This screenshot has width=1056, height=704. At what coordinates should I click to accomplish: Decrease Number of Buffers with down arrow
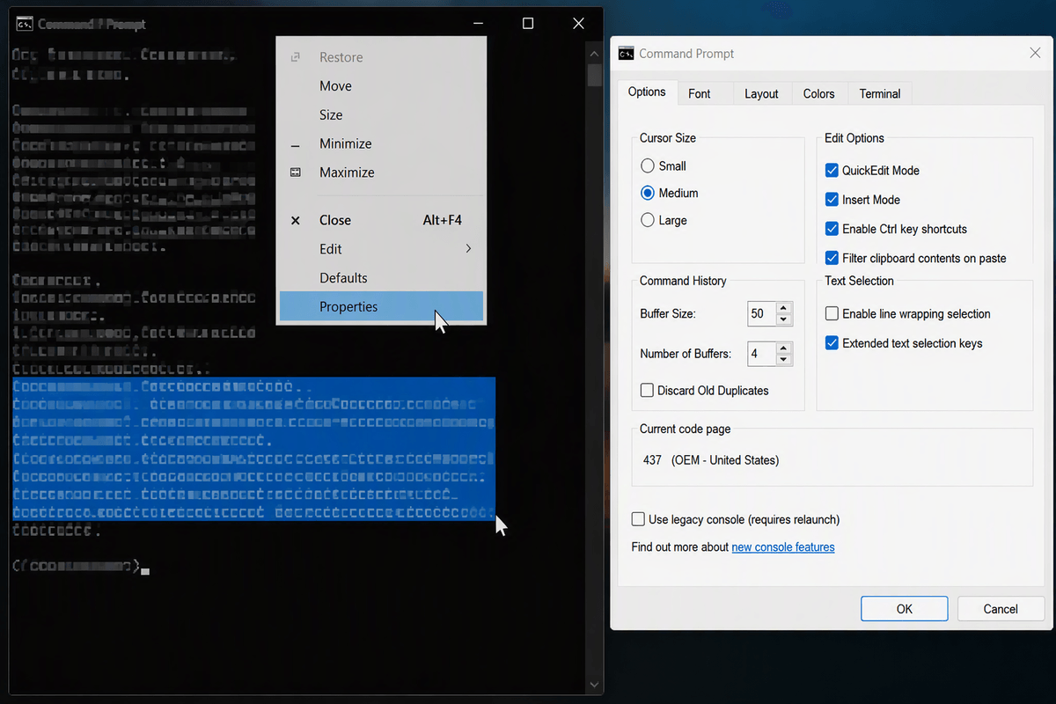(x=784, y=360)
